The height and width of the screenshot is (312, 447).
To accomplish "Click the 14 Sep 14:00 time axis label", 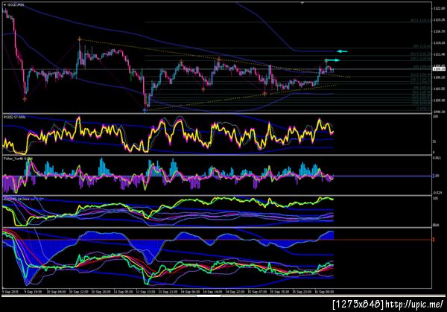I will (212, 292).
